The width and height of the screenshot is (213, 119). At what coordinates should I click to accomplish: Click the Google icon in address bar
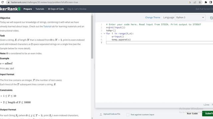[x=190, y=2]
